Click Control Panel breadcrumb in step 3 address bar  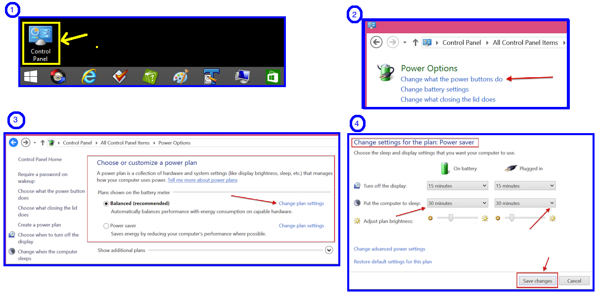(78, 143)
